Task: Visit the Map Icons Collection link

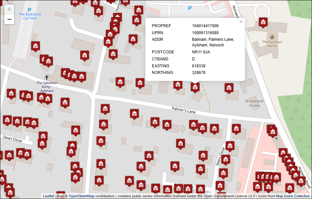Action: [x=293, y=196]
